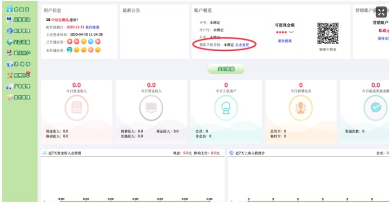390x205 pixels.
Task: Click expiry date 2020-12-31
Action: [75, 27]
